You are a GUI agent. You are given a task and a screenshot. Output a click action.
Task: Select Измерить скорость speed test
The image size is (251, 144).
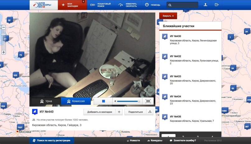(128, 5)
